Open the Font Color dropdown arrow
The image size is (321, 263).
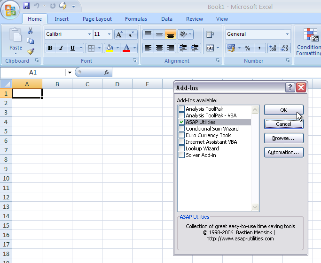135,48
